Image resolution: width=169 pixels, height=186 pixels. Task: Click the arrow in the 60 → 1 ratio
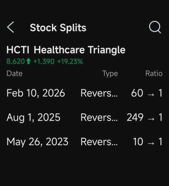(151, 95)
